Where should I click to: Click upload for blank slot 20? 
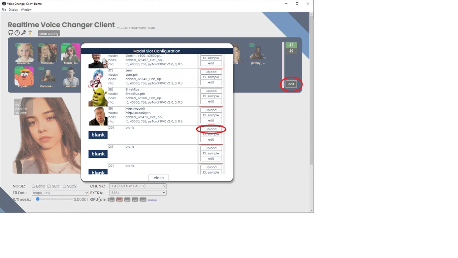211,129
